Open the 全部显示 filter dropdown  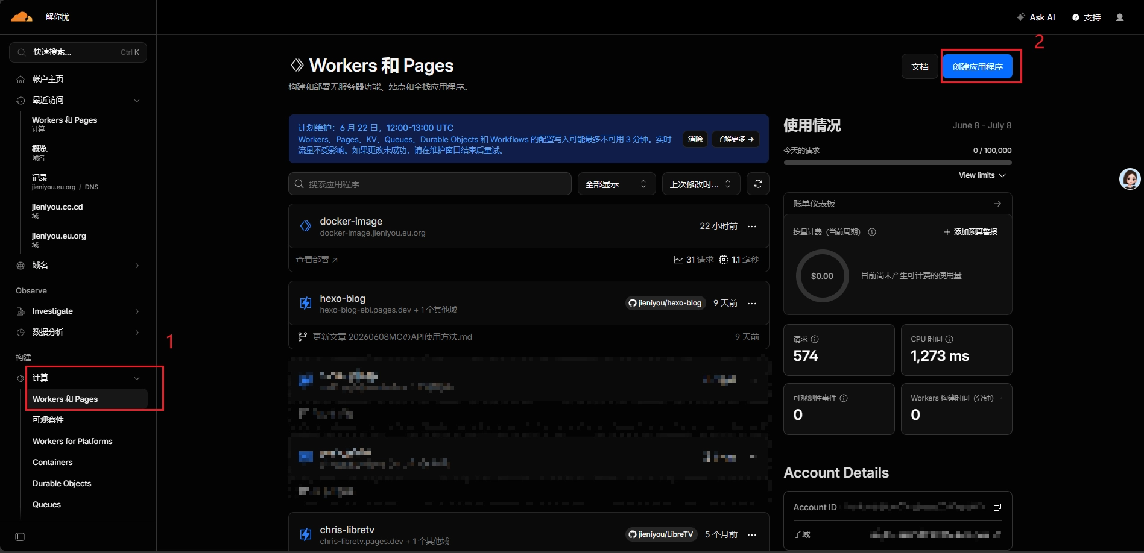point(616,184)
